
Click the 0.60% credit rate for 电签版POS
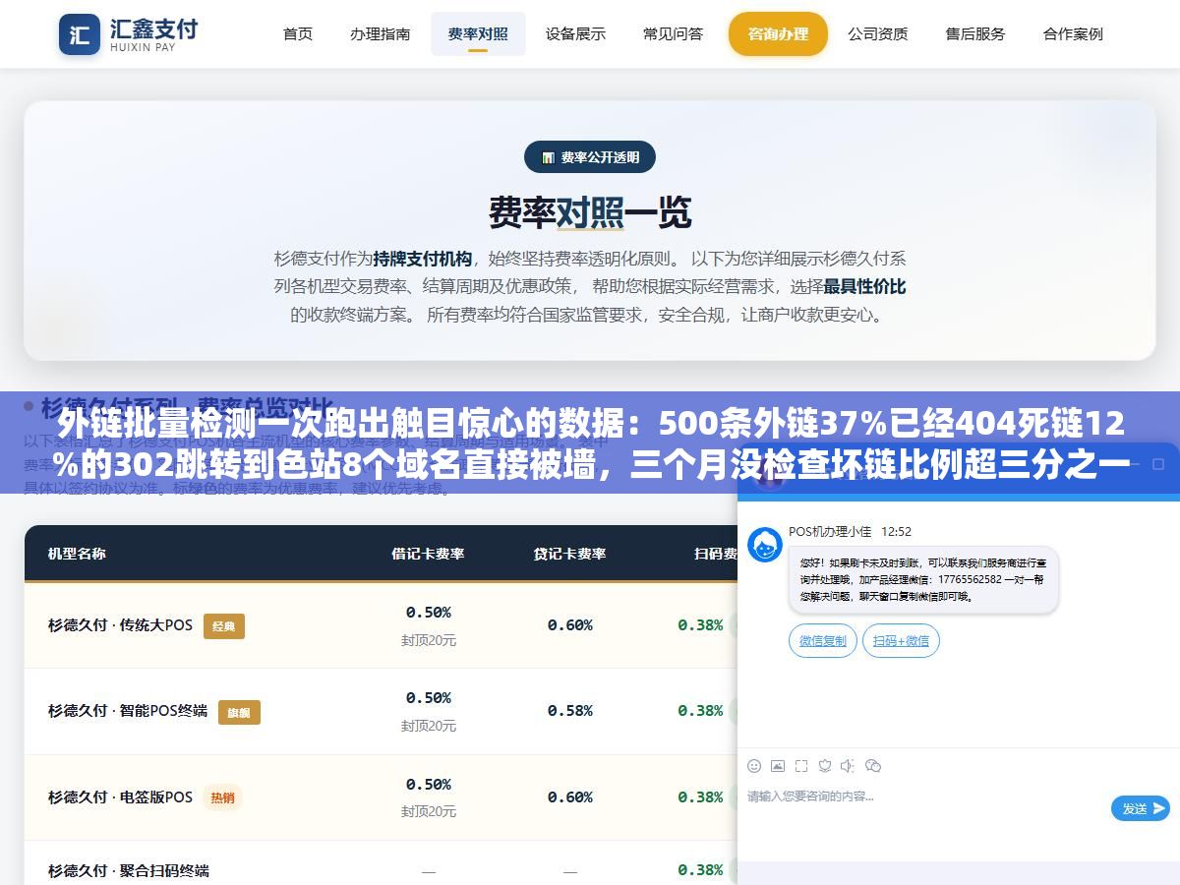[x=570, y=797]
